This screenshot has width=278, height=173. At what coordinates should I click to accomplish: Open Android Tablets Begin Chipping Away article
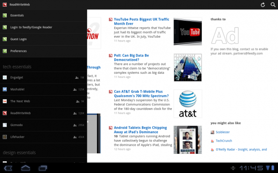(x=140, y=130)
